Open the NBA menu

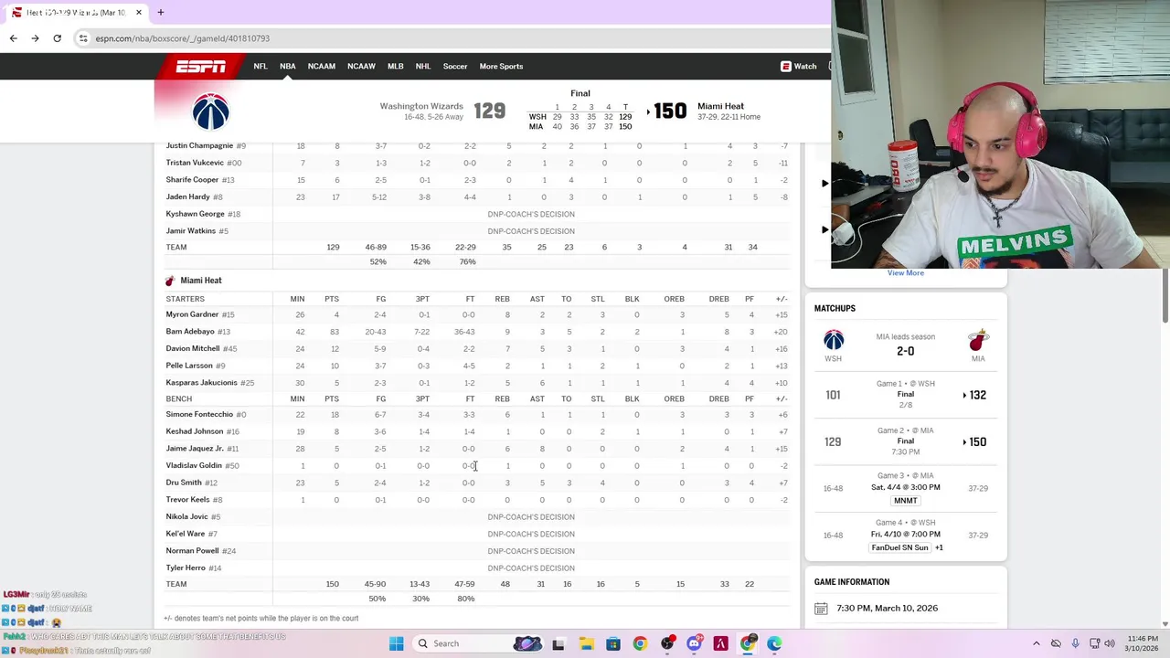pos(287,67)
